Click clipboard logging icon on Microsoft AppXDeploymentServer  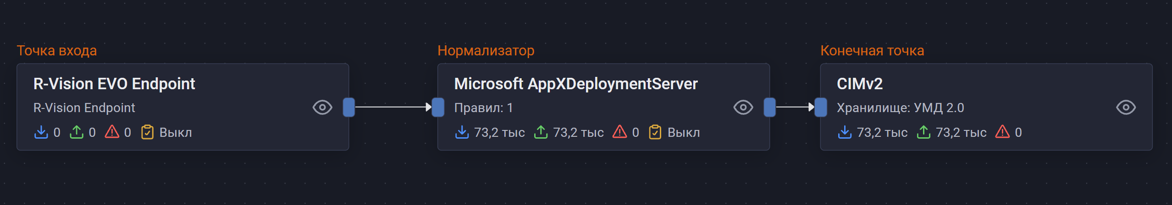coord(655,132)
